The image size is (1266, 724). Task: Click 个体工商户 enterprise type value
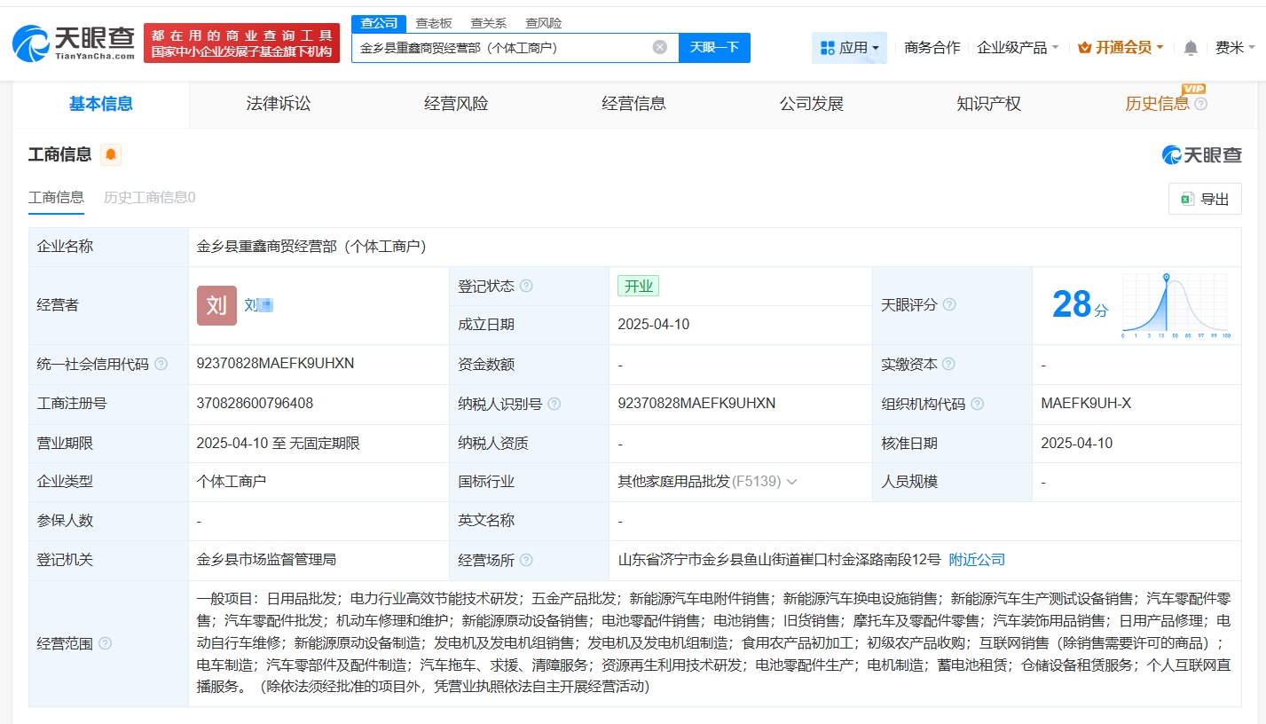click(x=232, y=482)
